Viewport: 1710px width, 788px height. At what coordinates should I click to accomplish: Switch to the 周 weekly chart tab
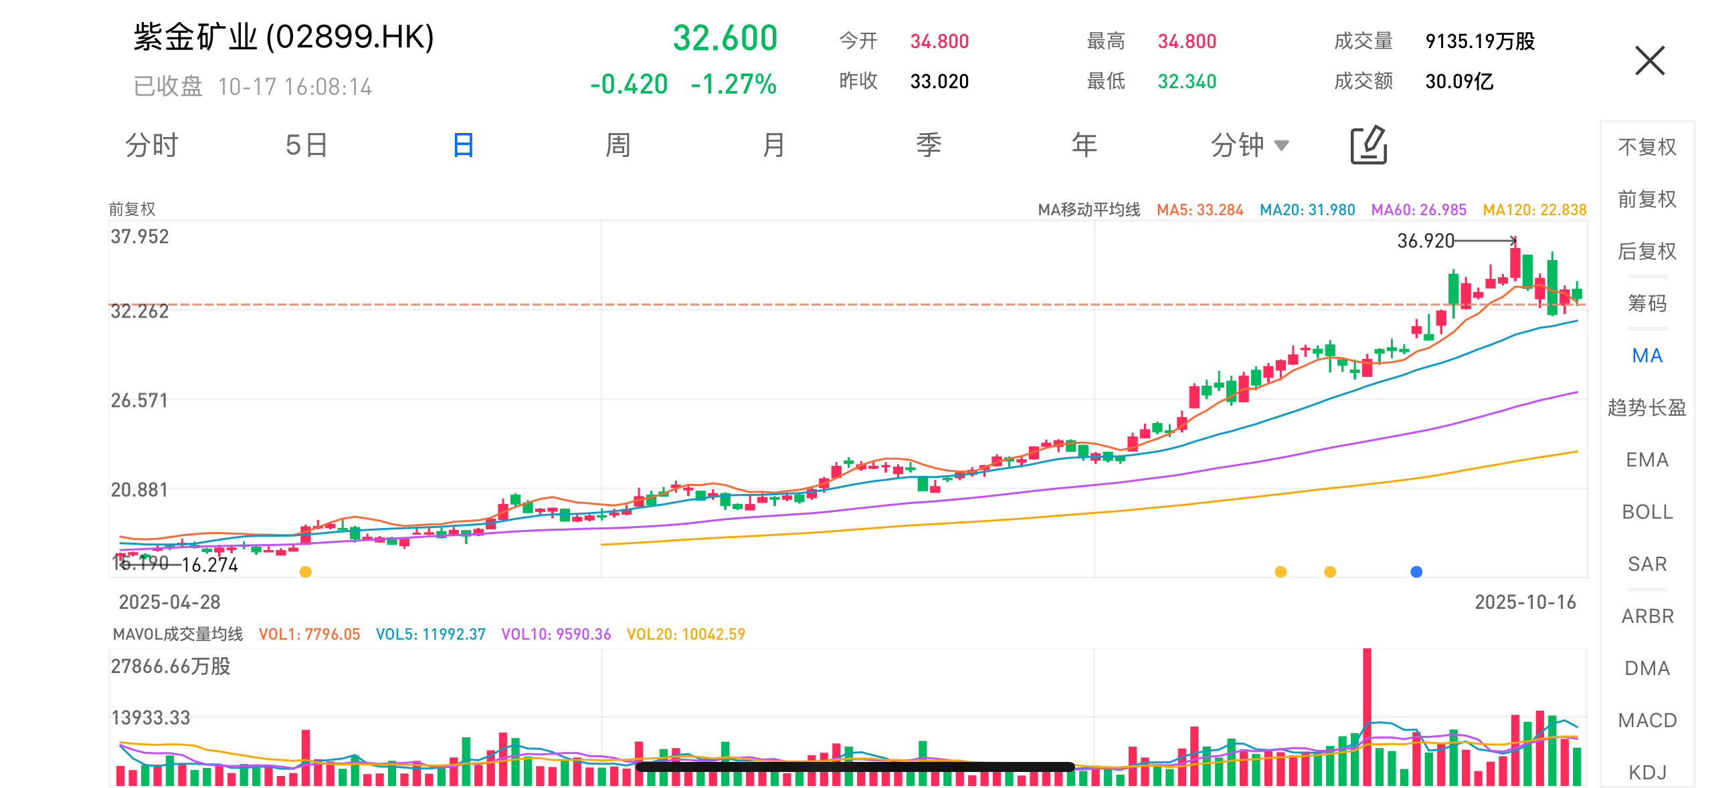pos(617,145)
